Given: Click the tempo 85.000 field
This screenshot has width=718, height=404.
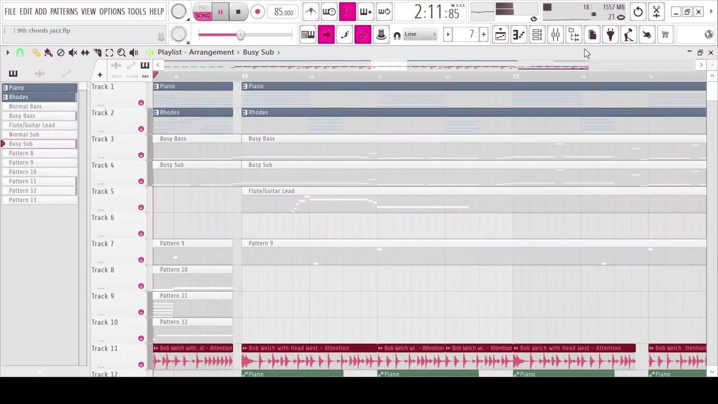Looking at the screenshot, I should (x=284, y=12).
